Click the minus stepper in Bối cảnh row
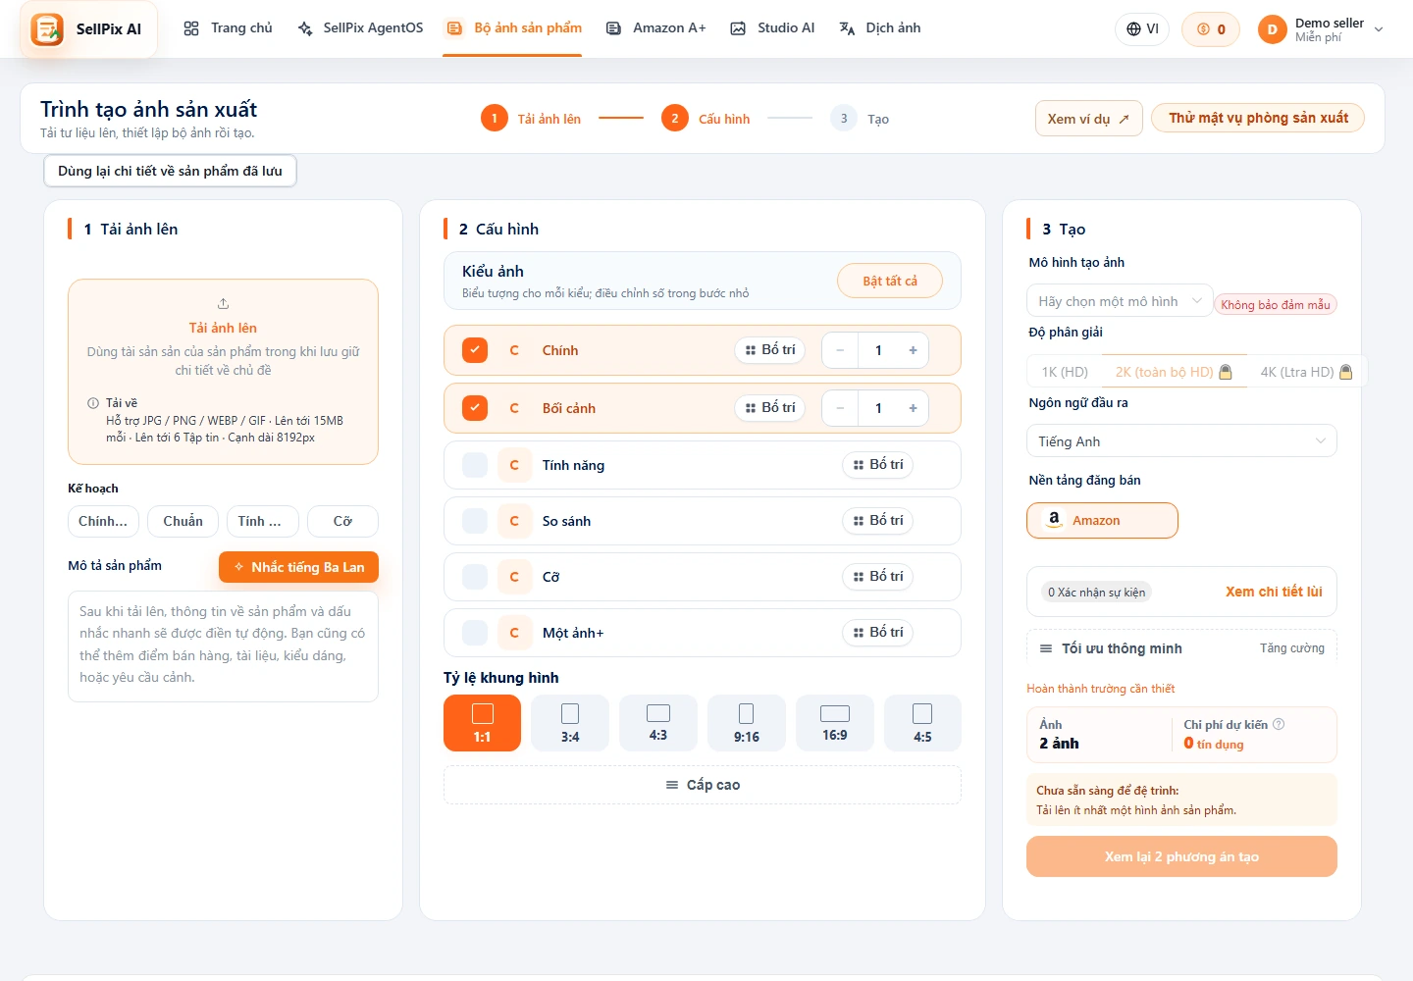The width and height of the screenshot is (1413, 981). (x=840, y=408)
